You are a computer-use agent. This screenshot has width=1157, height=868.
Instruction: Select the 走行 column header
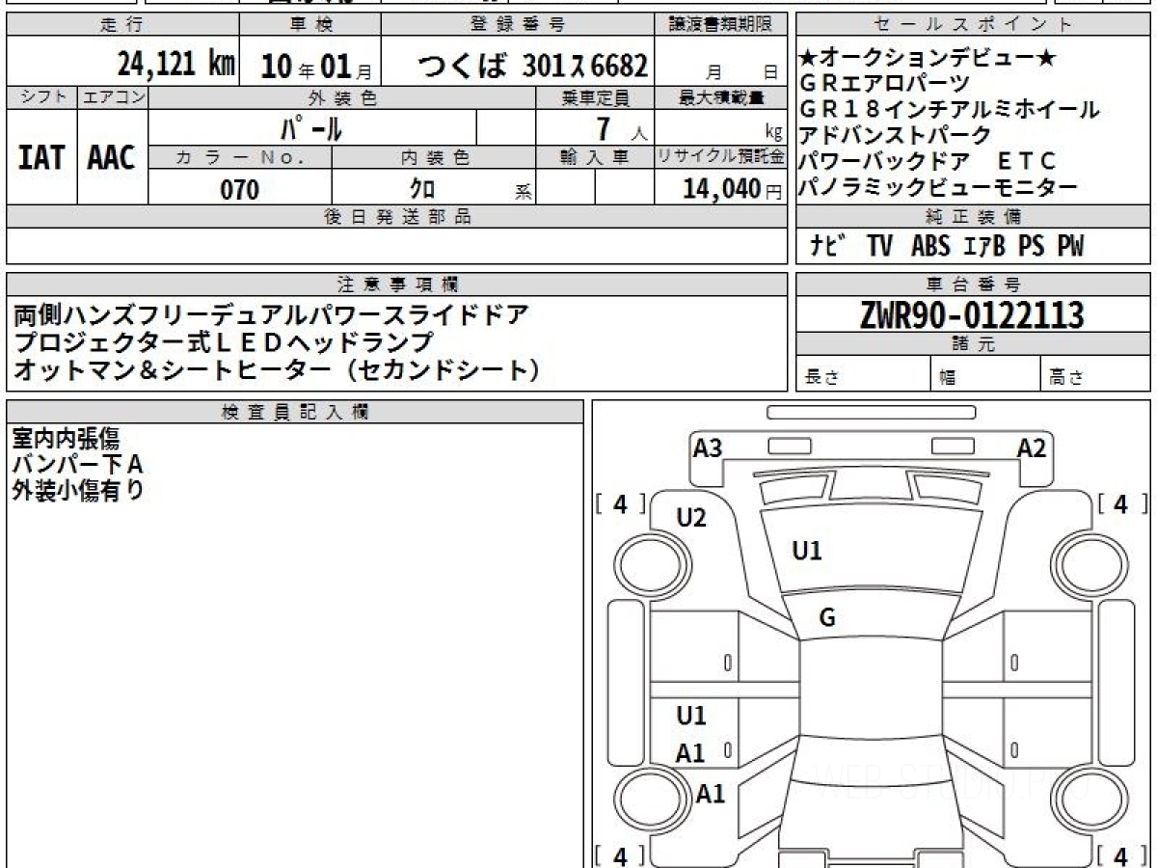[x=122, y=25]
